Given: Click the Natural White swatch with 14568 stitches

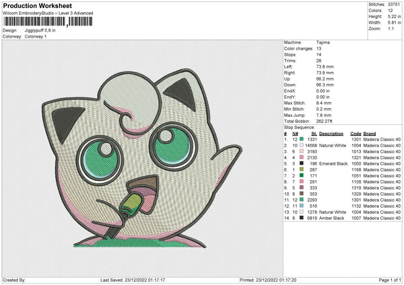Looking at the screenshot, I should click(302, 145).
